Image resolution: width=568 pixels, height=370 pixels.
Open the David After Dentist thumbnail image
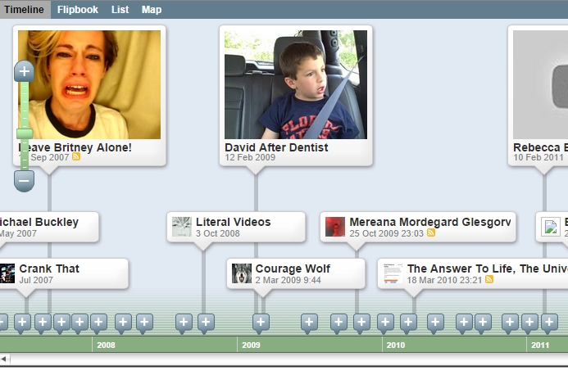pos(296,84)
